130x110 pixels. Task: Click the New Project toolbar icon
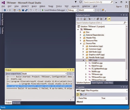[x=14, y=10]
